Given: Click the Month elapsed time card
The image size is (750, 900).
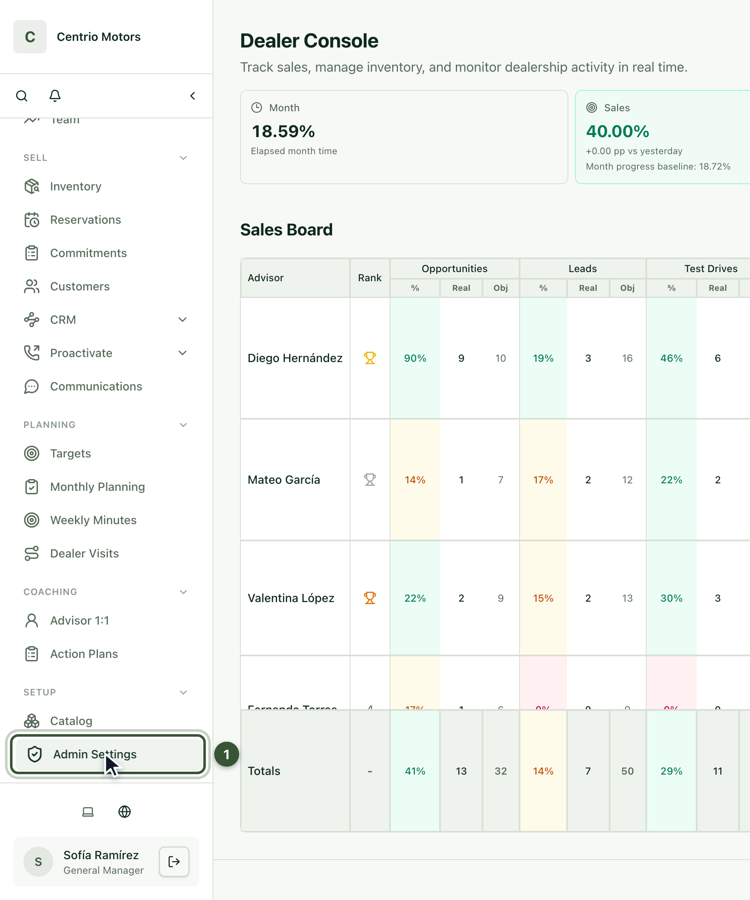Looking at the screenshot, I should (x=404, y=137).
